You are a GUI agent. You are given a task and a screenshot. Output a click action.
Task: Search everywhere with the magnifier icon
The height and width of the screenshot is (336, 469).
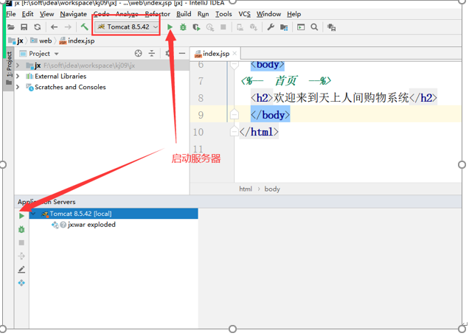pos(314,27)
